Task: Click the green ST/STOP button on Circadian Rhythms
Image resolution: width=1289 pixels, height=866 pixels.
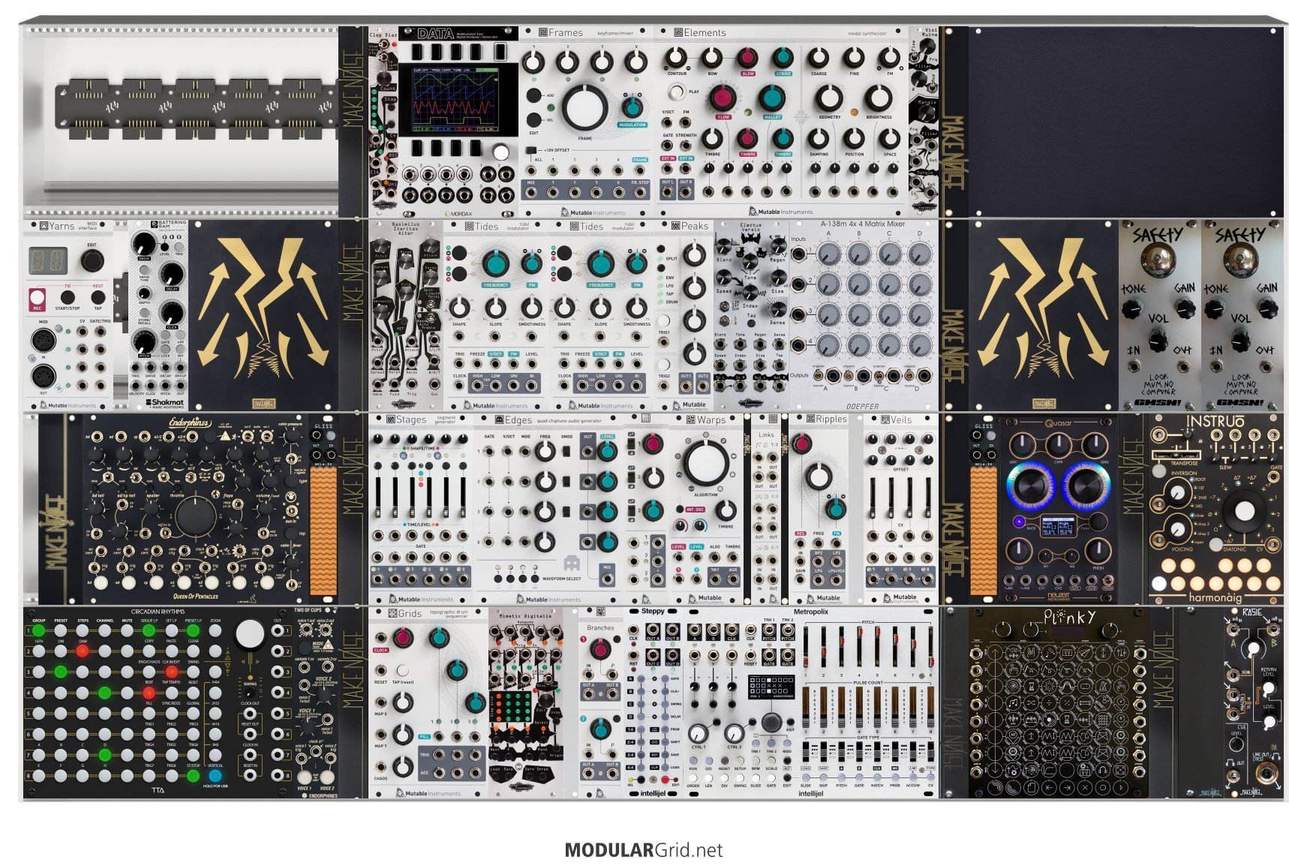Action: (x=194, y=776)
